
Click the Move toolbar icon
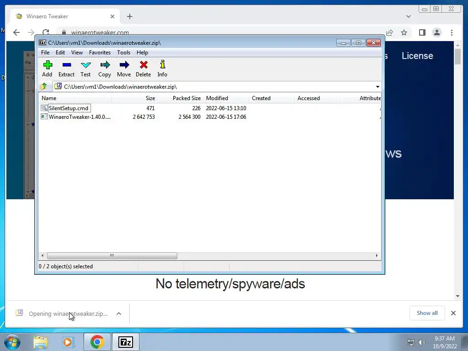click(124, 65)
